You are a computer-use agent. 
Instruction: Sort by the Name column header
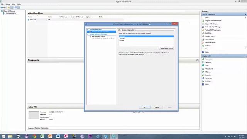pyautogui.click(x=30, y=17)
